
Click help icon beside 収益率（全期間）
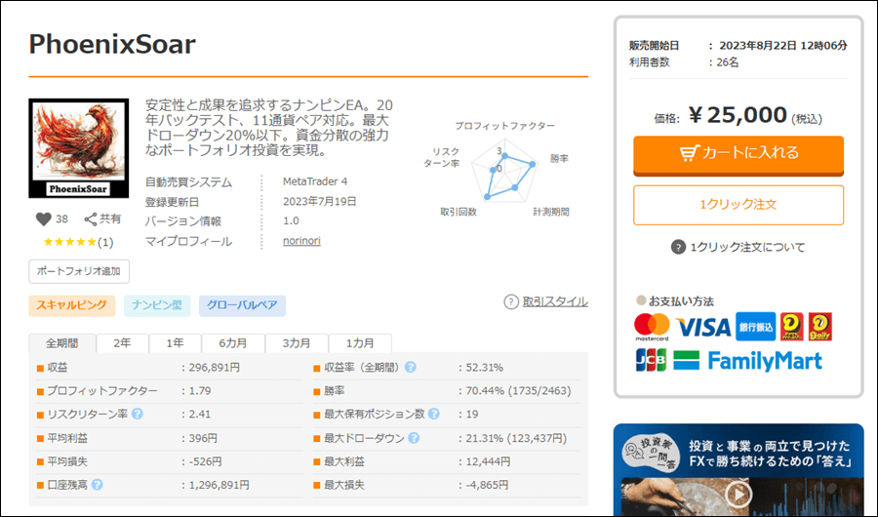(x=411, y=368)
